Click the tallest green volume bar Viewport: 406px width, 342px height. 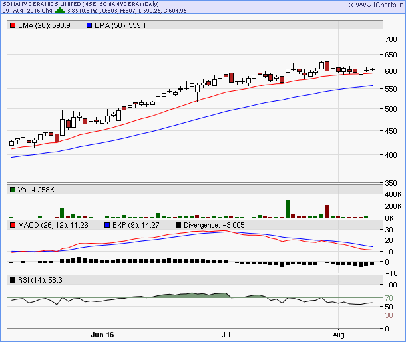pos(288,209)
